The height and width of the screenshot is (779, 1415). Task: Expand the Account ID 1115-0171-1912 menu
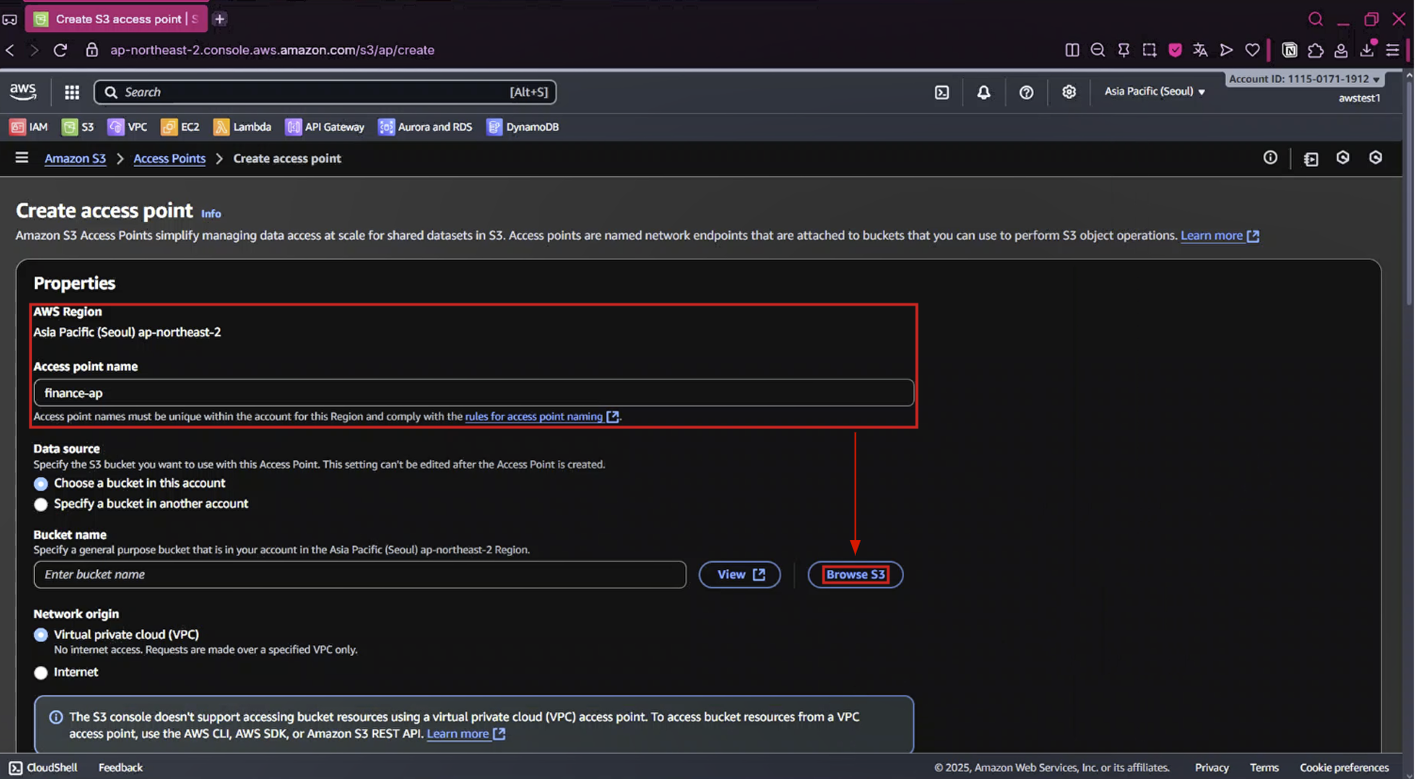point(1304,79)
